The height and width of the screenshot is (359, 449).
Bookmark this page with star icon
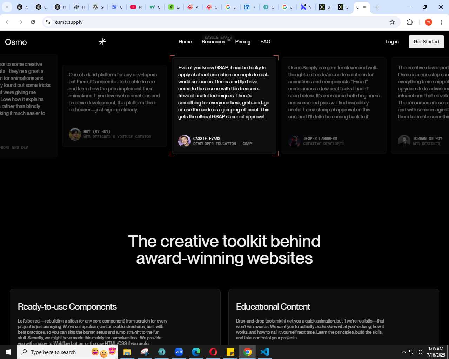click(x=392, y=22)
